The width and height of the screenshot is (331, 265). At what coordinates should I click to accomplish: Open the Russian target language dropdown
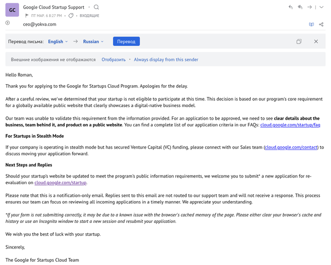pos(93,42)
